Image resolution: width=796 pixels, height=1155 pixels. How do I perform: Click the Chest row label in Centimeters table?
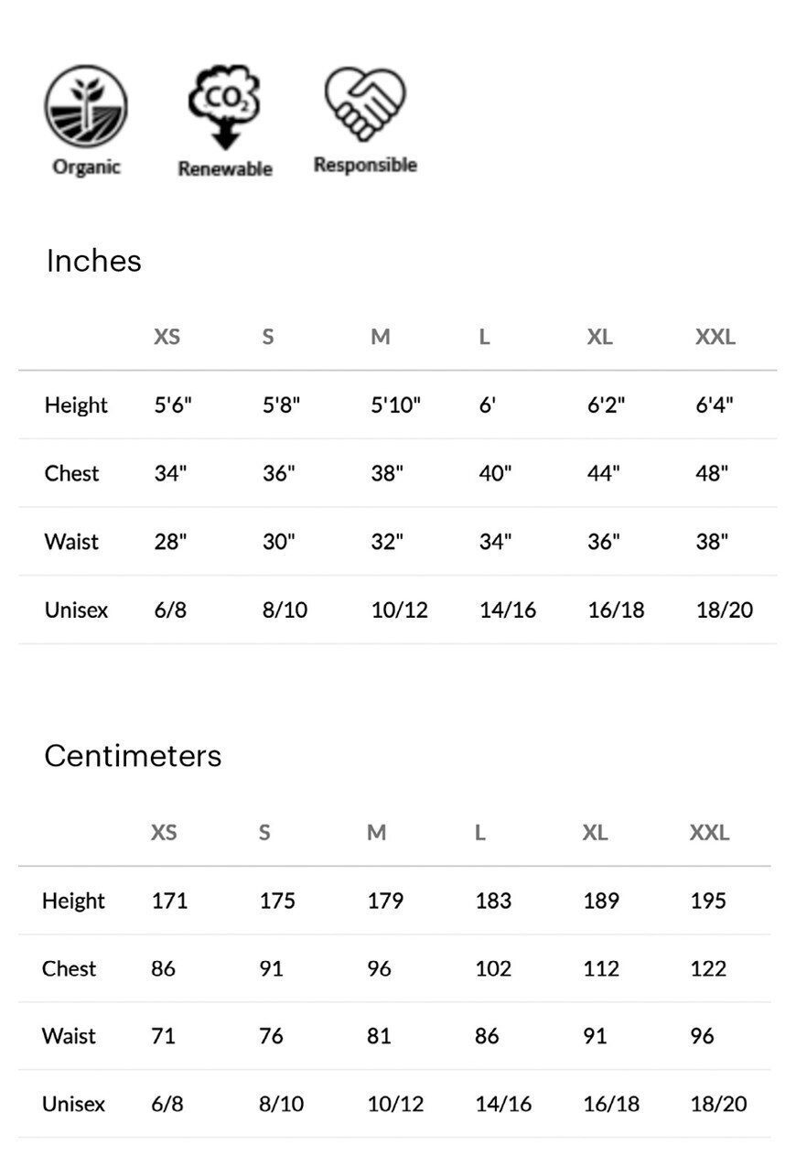click(x=69, y=969)
